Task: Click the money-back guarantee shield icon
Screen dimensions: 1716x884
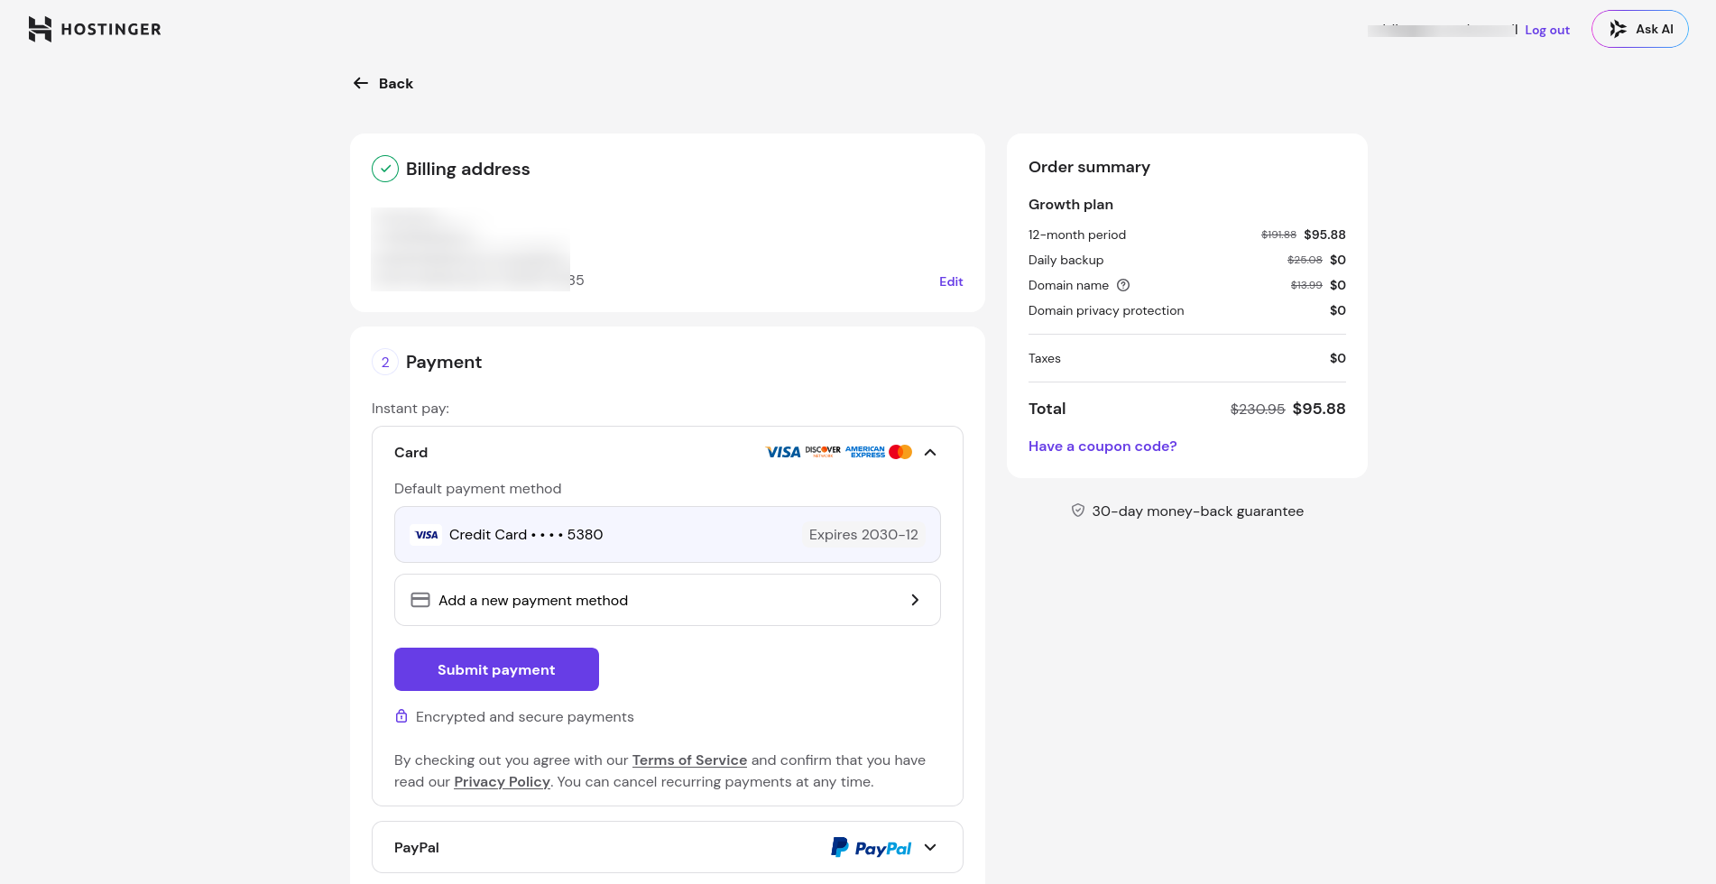Action: click(x=1078, y=511)
